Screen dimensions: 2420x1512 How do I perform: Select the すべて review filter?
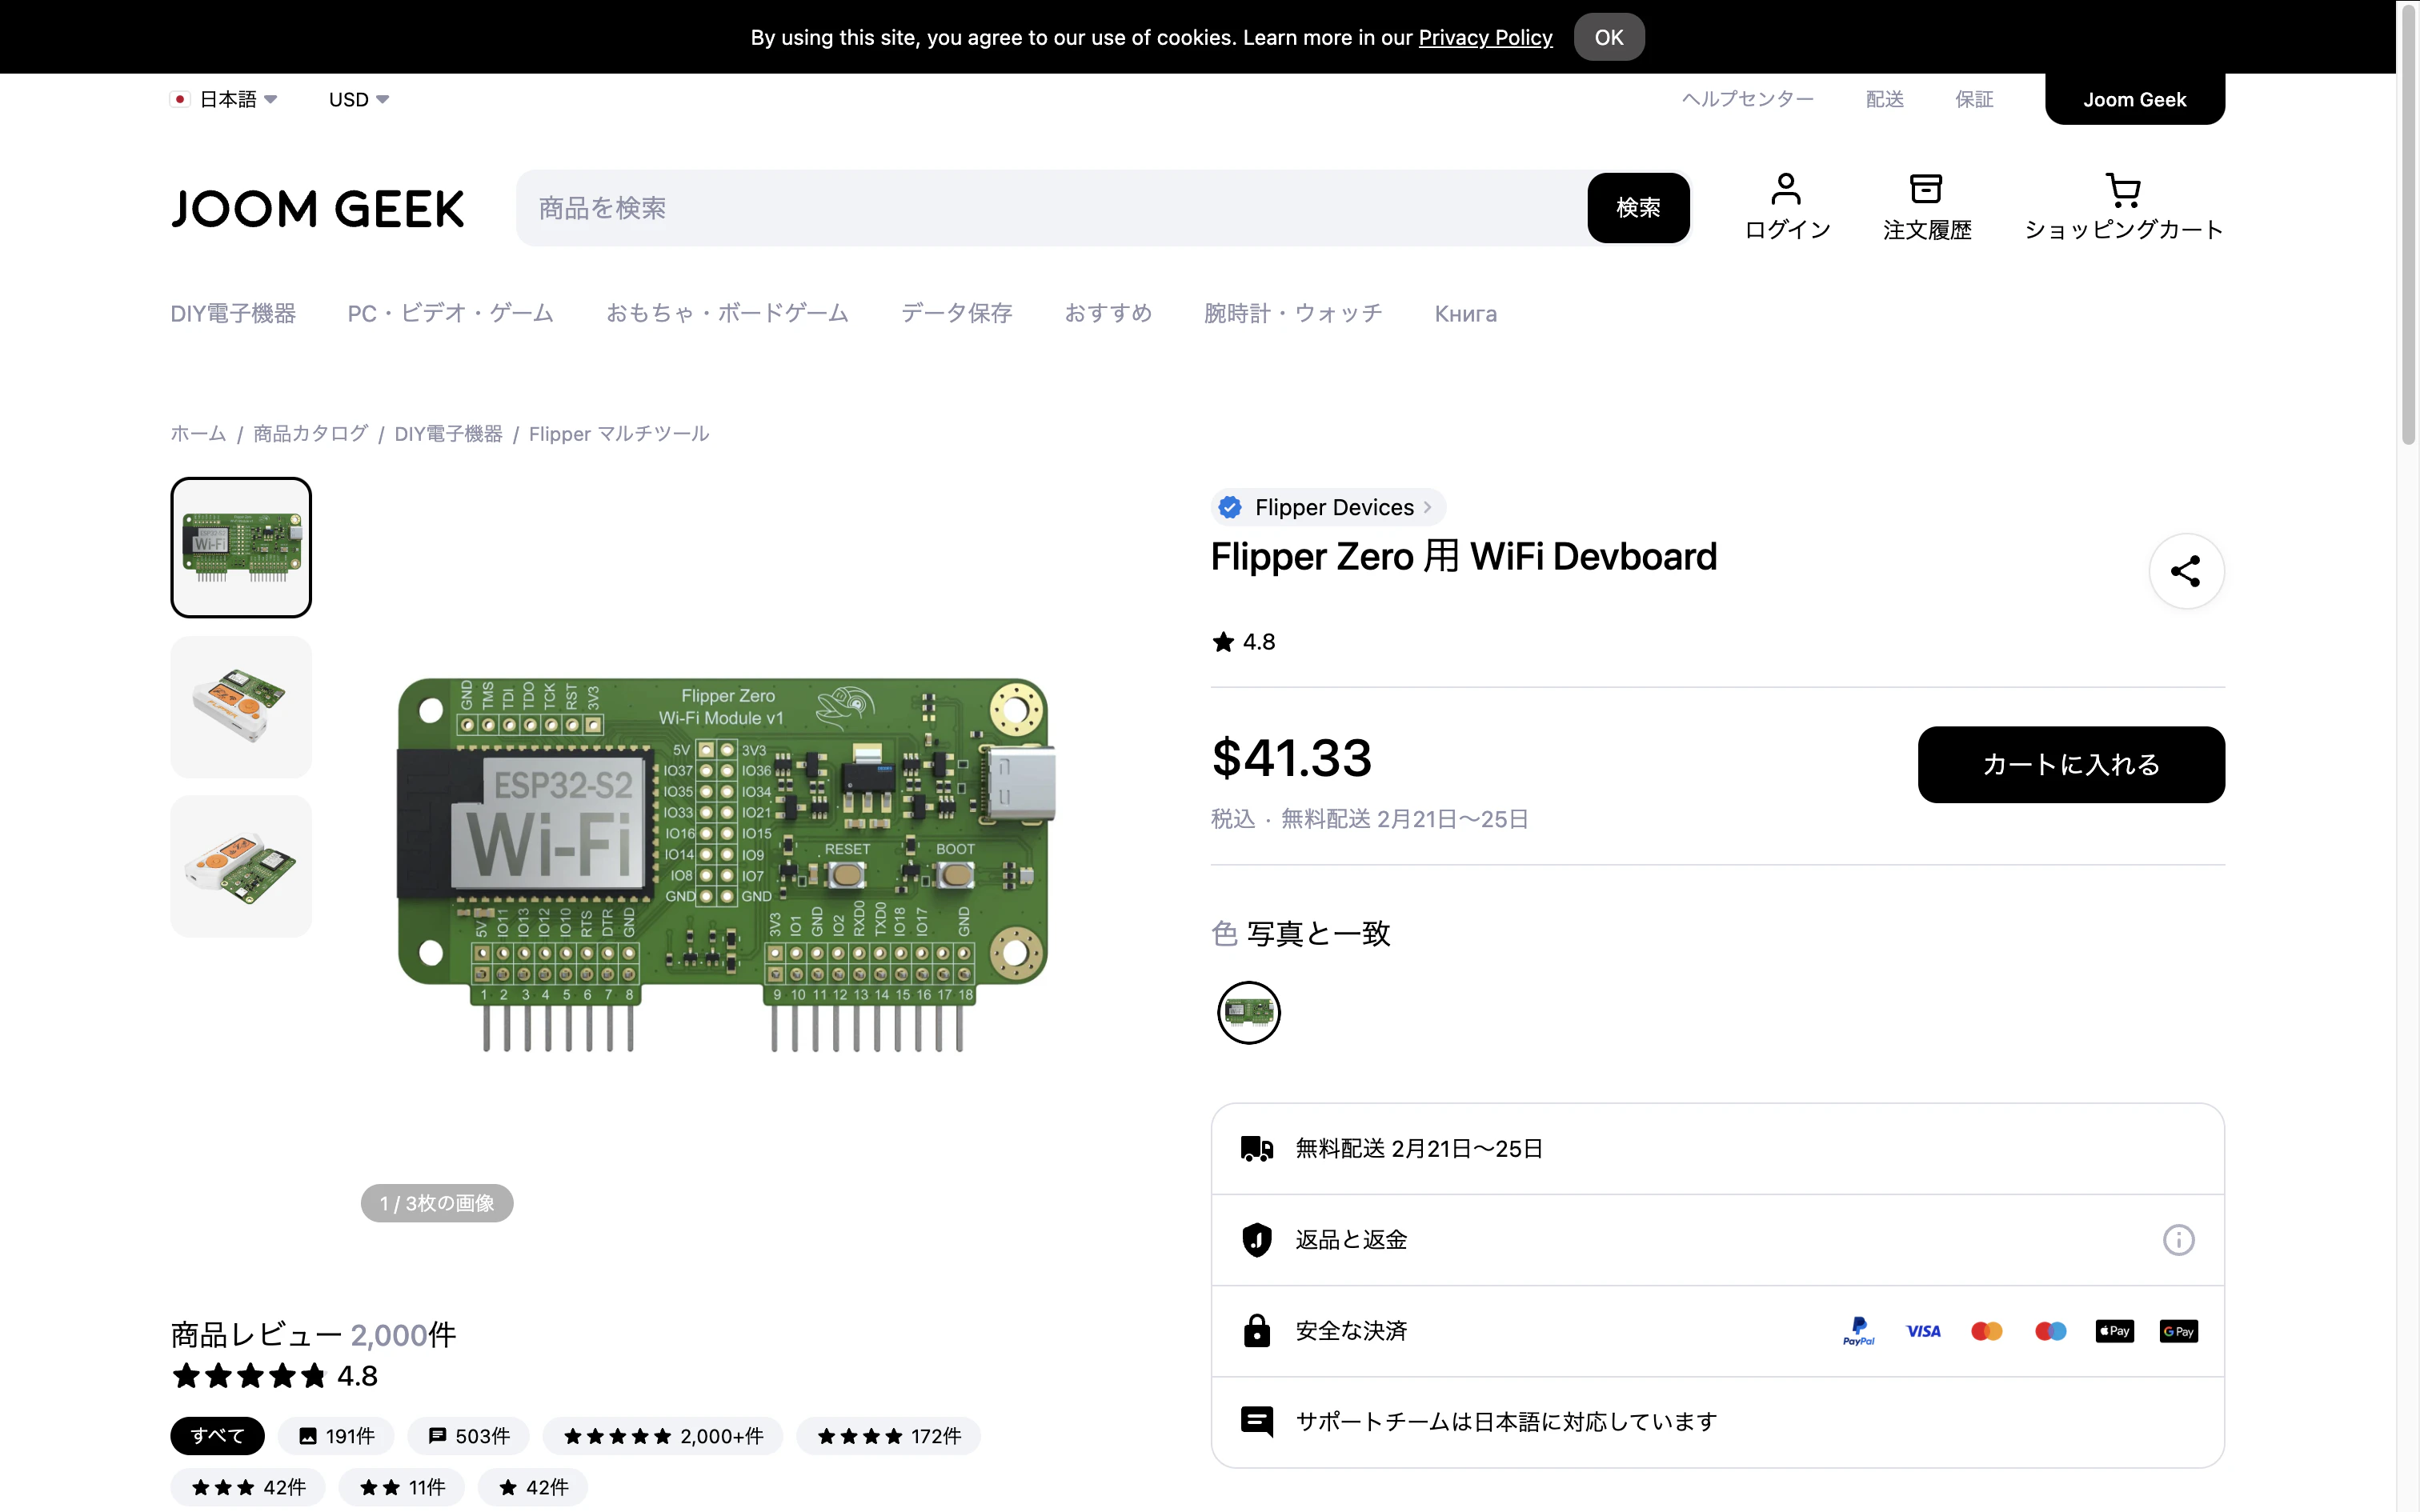coord(217,1436)
